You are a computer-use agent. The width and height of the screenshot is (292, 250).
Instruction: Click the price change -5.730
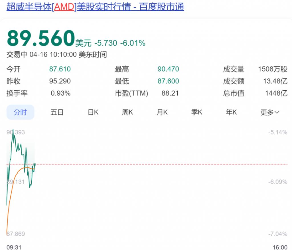[x=106, y=43]
